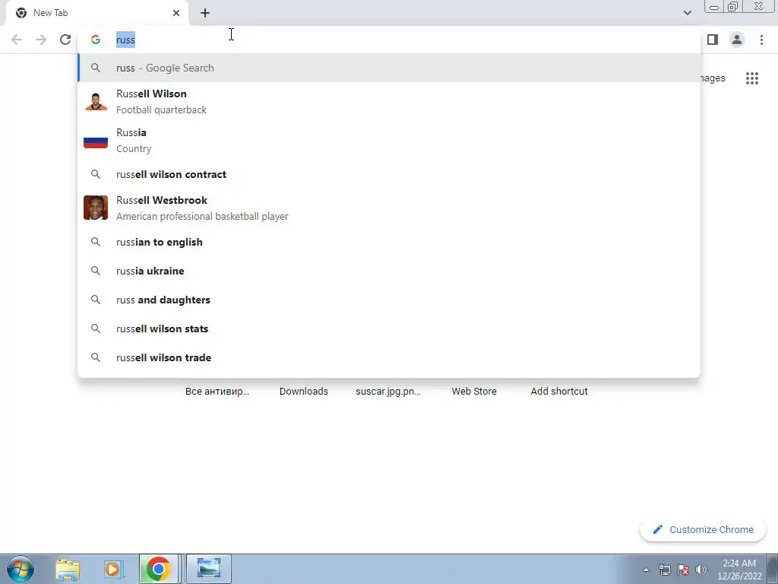Open the Images link at top right

pyautogui.click(x=713, y=78)
